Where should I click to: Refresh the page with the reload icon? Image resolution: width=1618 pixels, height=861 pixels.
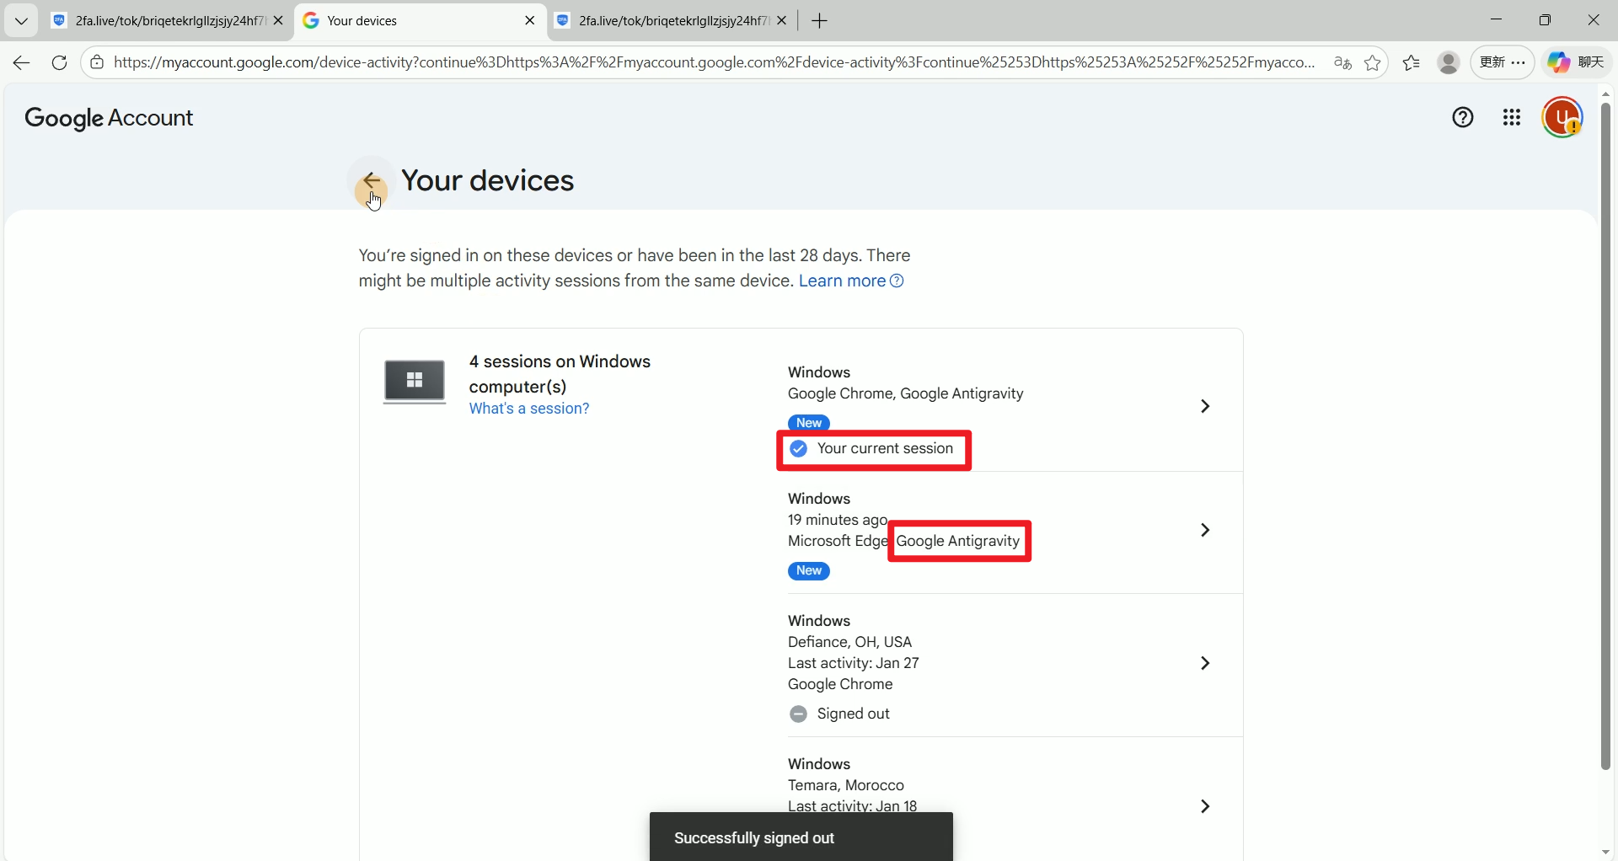click(59, 62)
